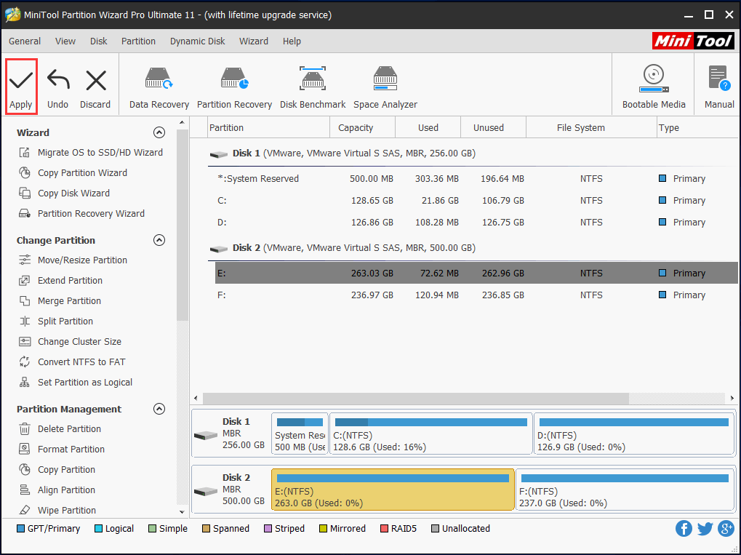Collapse the Partition Management section
Viewport: 741px width, 555px height.
pyautogui.click(x=159, y=409)
